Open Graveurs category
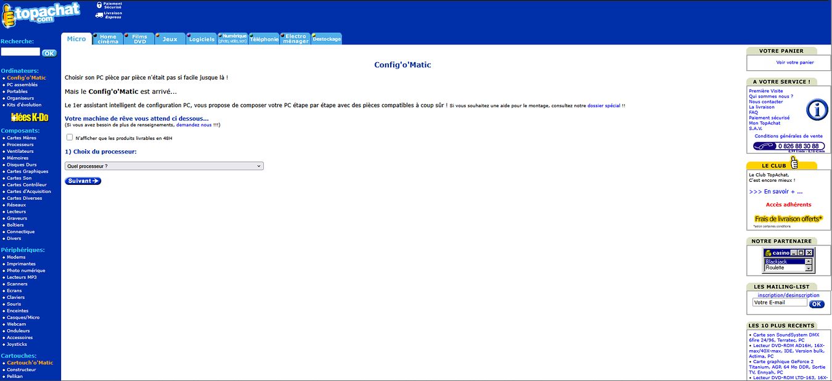 pos(17,218)
